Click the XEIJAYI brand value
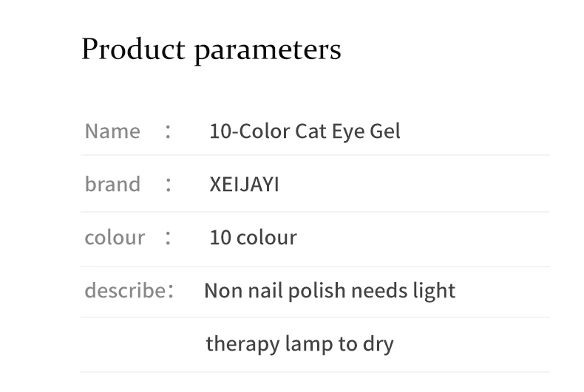The height and width of the screenshot is (392, 584). [245, 185]
